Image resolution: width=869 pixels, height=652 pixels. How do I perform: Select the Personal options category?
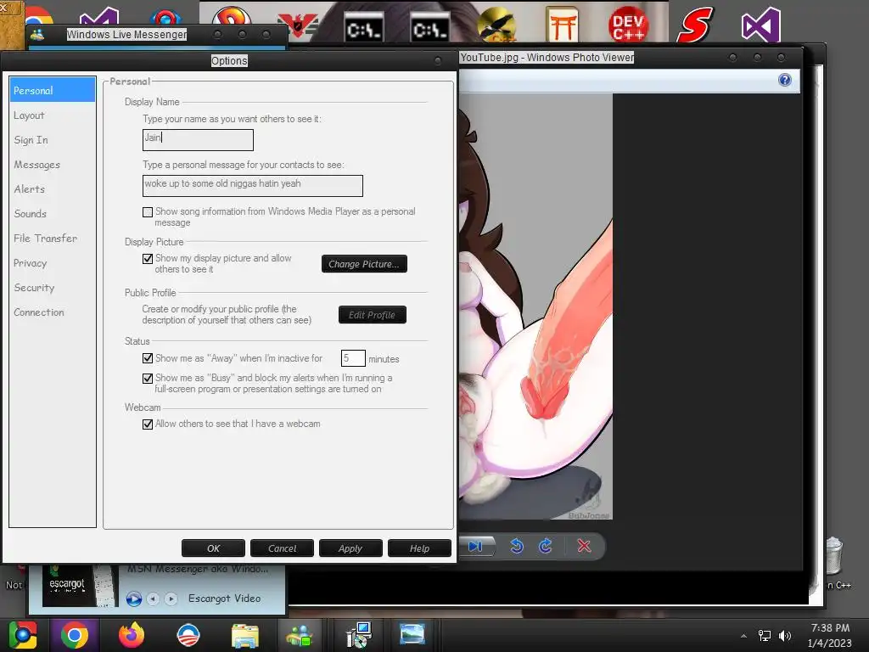click(52, 90)
